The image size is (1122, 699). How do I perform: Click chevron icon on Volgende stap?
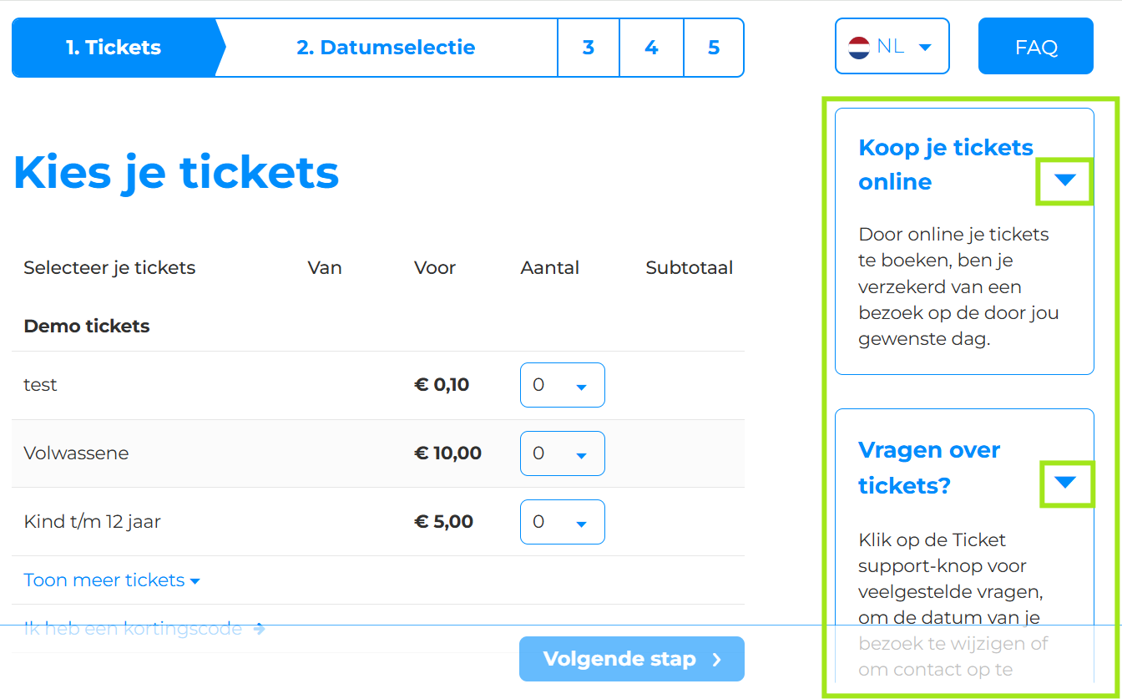(716, 660)
